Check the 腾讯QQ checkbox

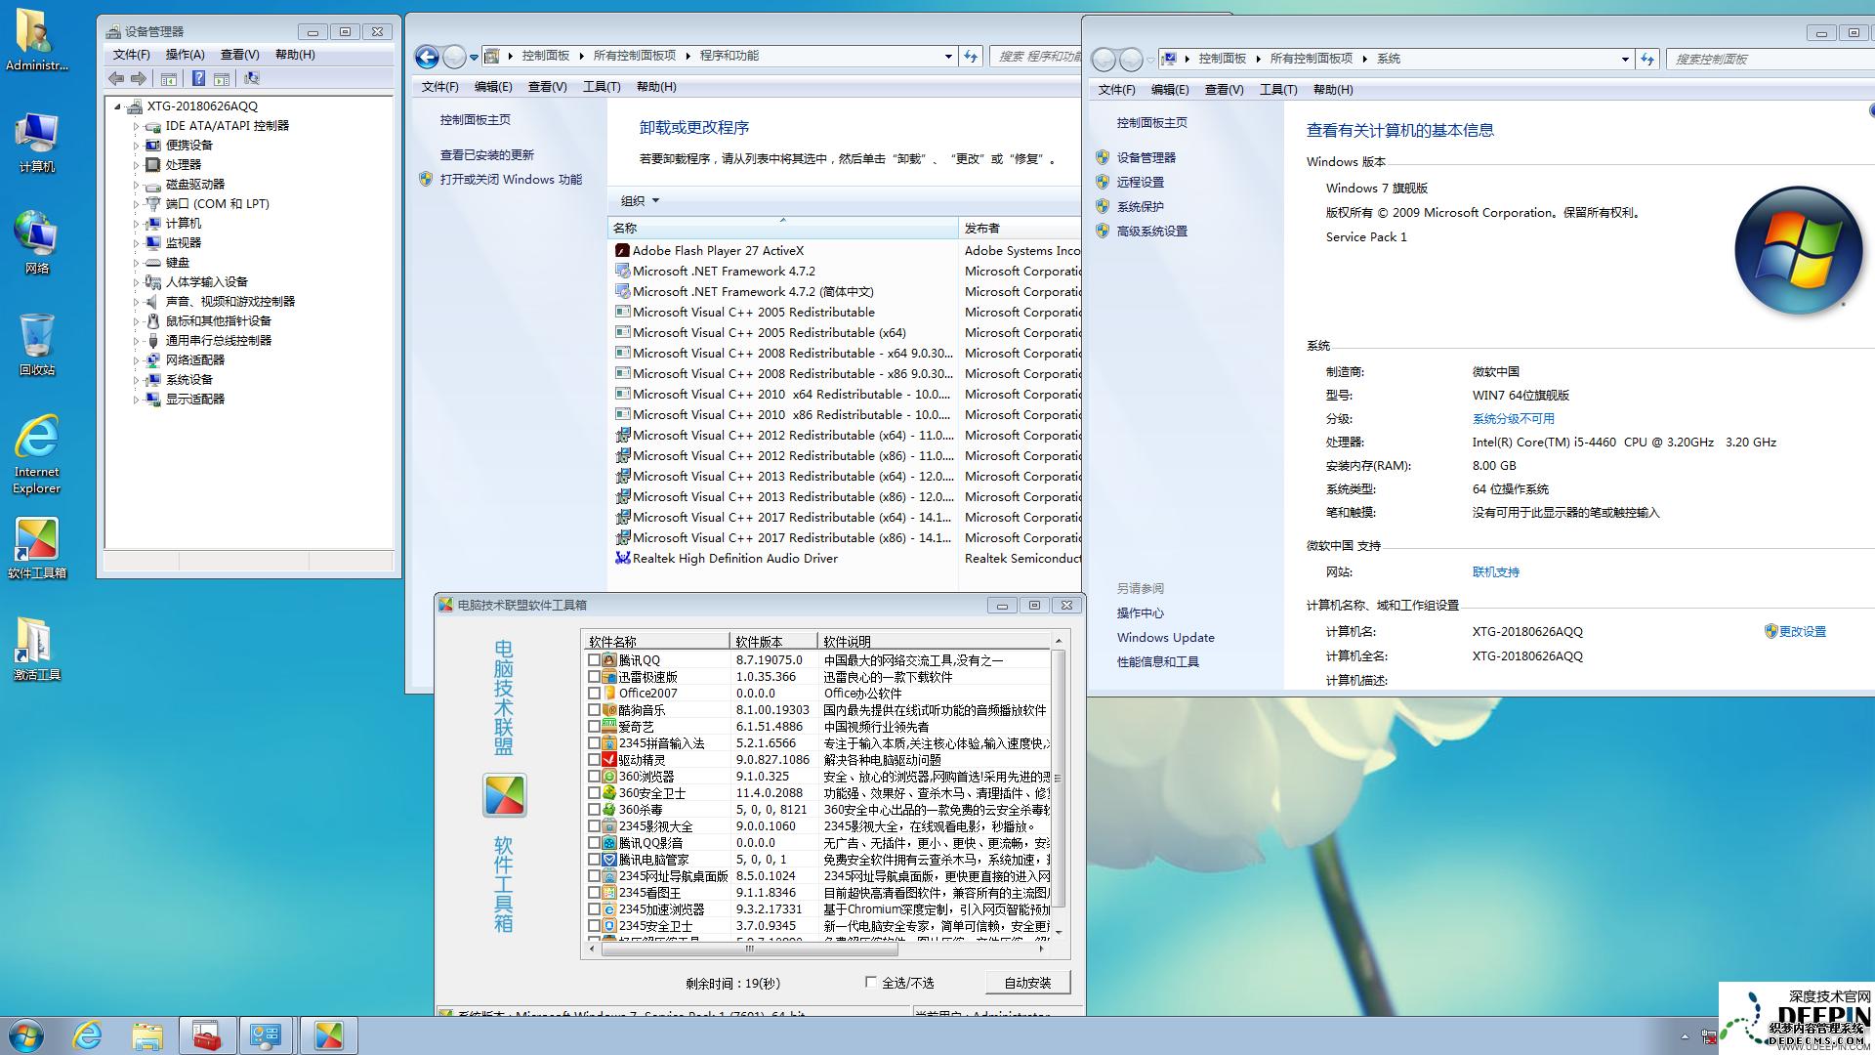pos(594,660)
